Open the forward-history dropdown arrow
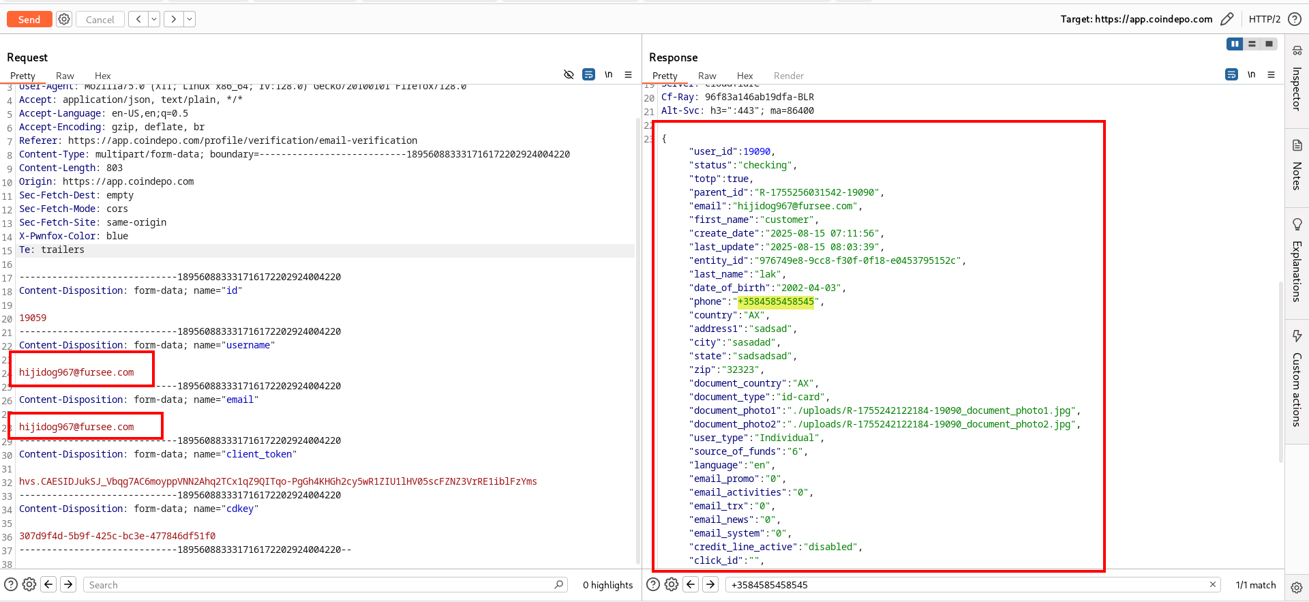The image size is (1309, 602). click(190, 19)
